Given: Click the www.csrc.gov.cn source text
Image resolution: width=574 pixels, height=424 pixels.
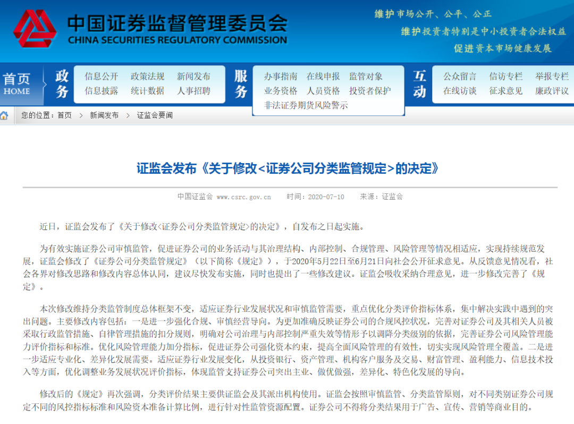Looking at the screenshot, I should [x=244, y=197].
